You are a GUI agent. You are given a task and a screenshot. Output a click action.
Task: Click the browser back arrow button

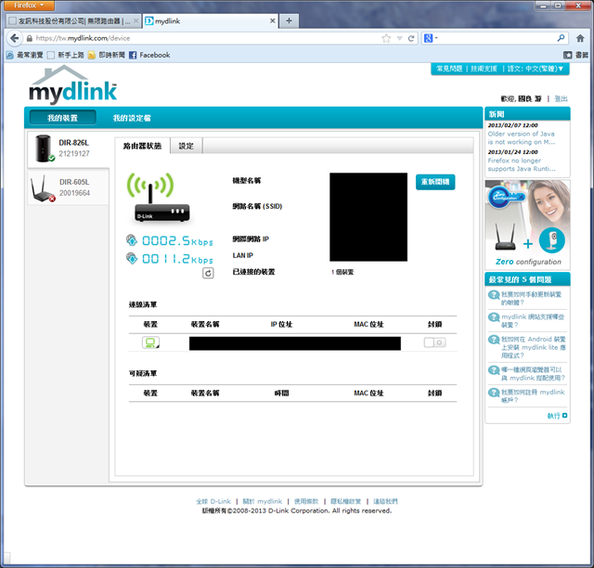click(x=15, y=38)
